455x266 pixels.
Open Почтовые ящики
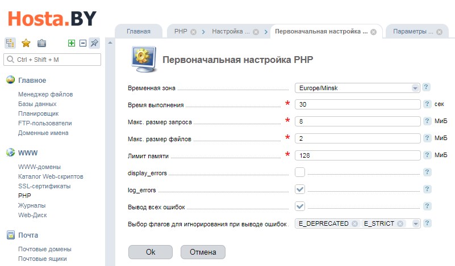(x=43, y=259)
